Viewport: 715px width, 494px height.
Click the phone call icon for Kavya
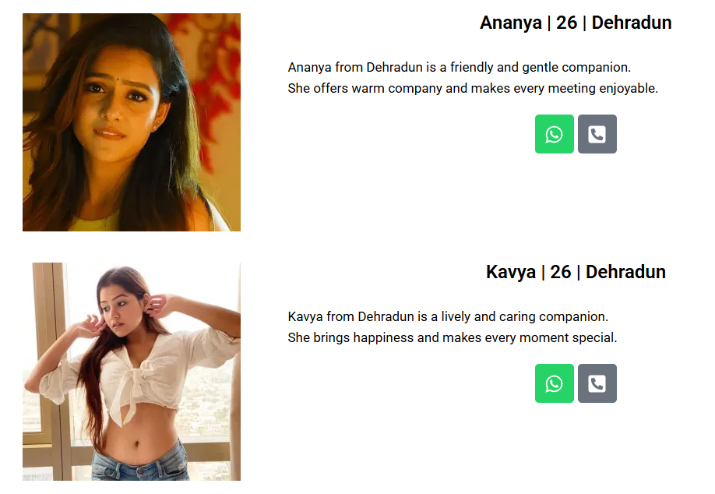(597, 383)
